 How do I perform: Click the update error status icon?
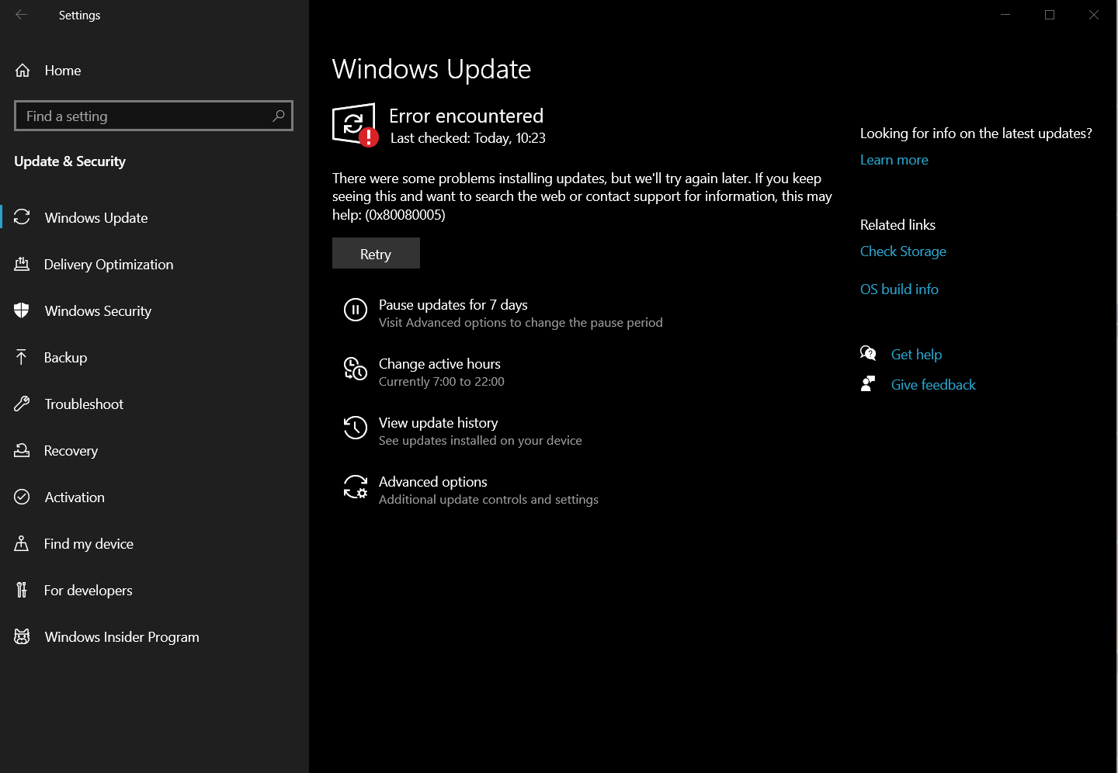[x=355, y=124]
